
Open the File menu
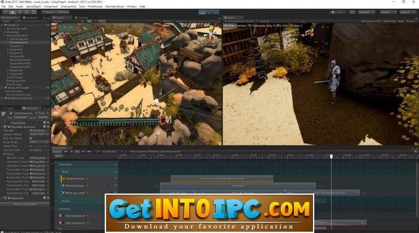4,7
